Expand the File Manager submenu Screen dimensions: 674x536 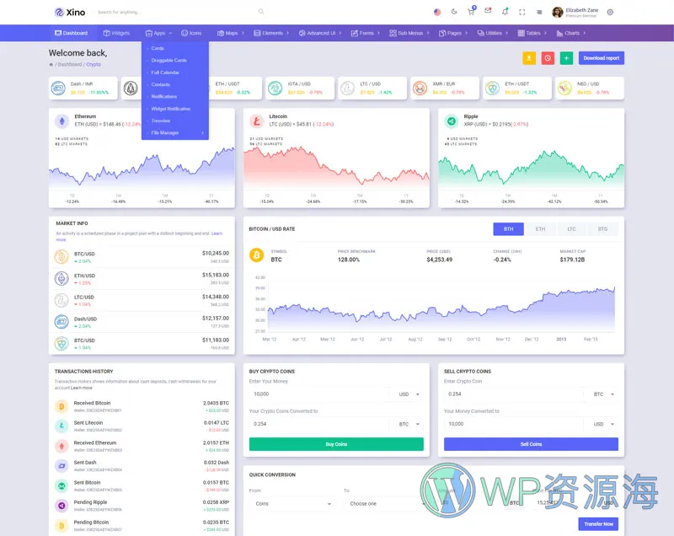tap(174, 132)
